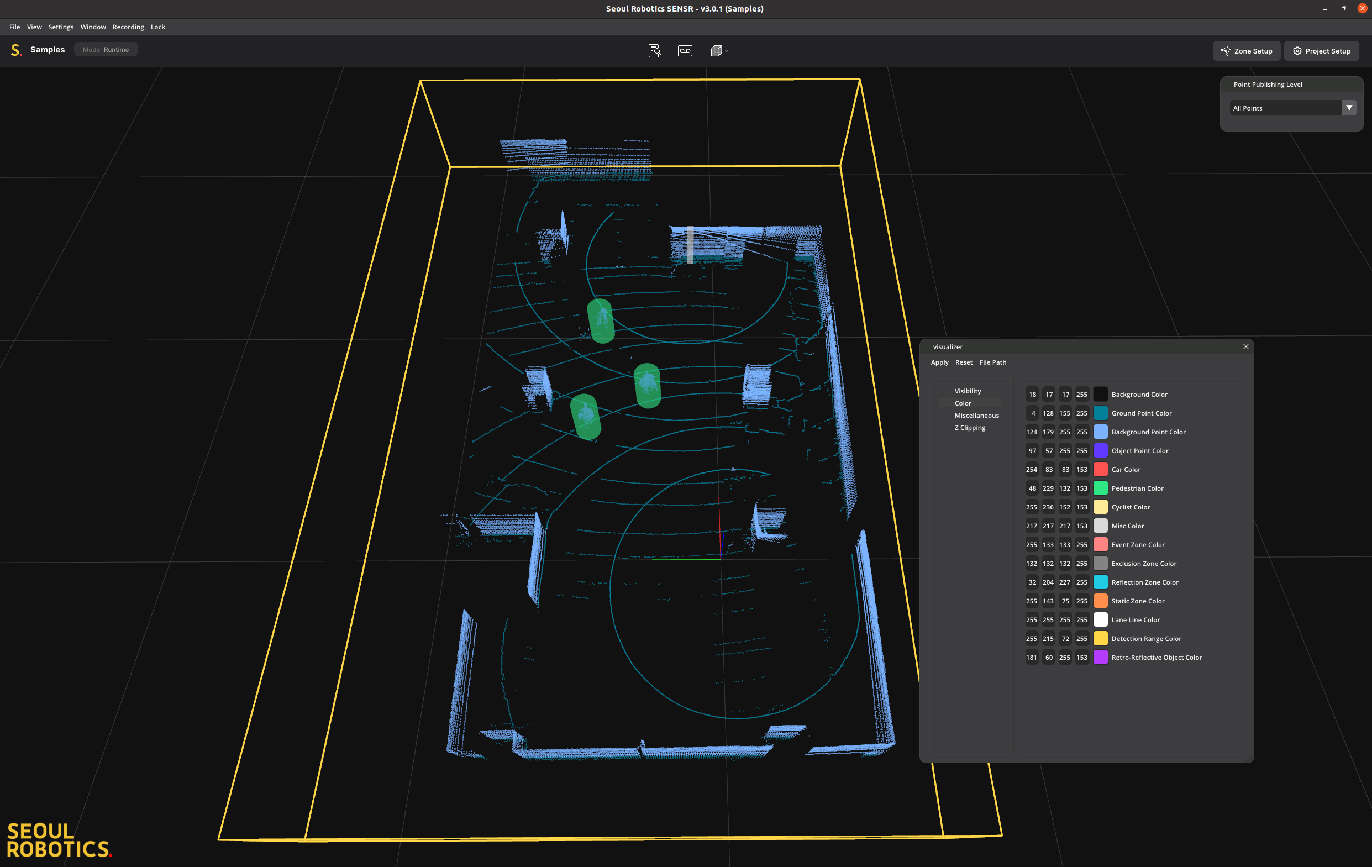The image size is (1372, 867).
Task: Click green value 236 of Cyclist Color
Action: click(x=1048, y=507)
